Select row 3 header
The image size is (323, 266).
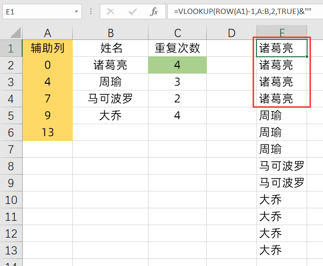pos(11,82)
